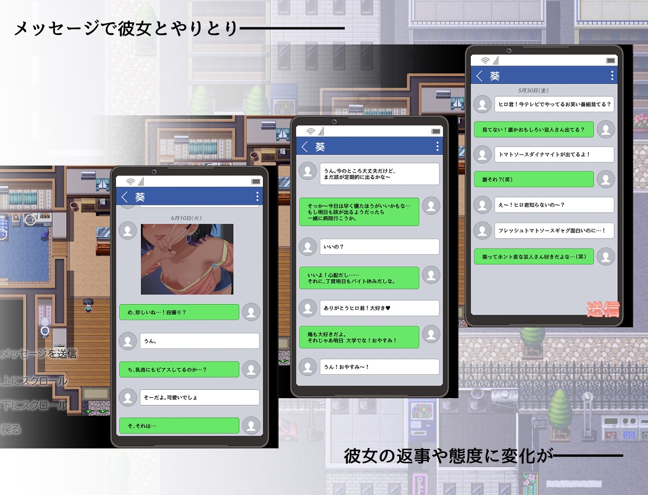Click battery icon on right phone
The height and width of the screenshot is (495, 648).
tap(611, 60)
